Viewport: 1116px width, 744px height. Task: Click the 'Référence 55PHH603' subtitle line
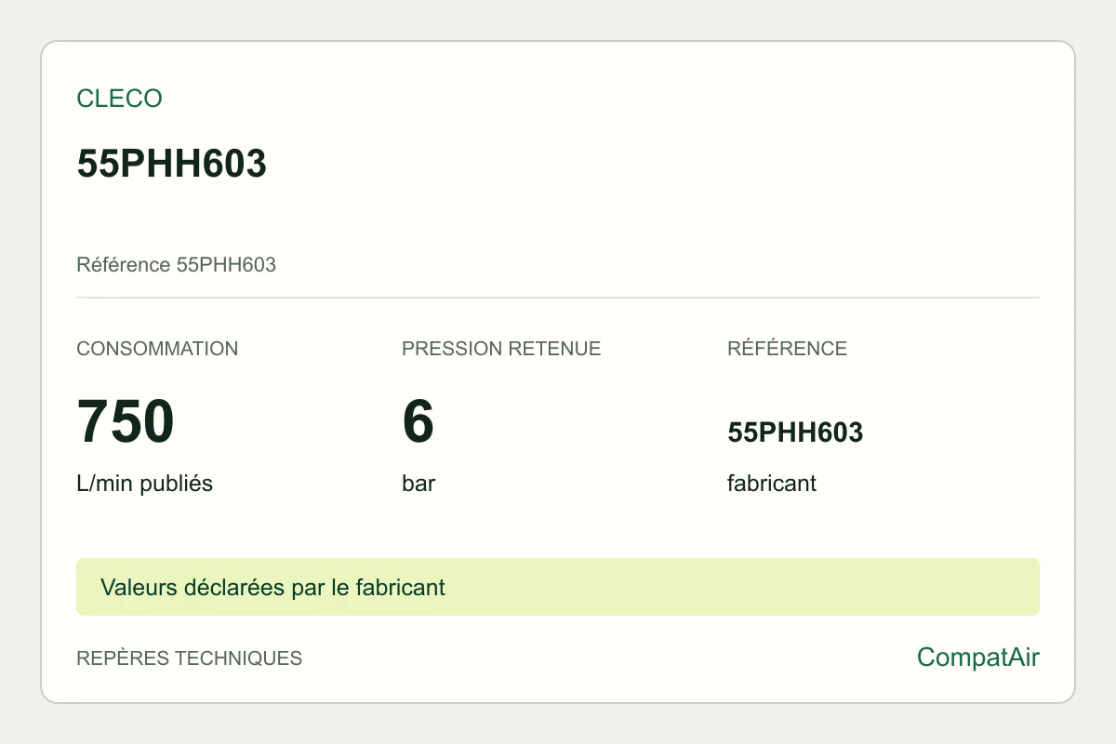pos(177,265)
